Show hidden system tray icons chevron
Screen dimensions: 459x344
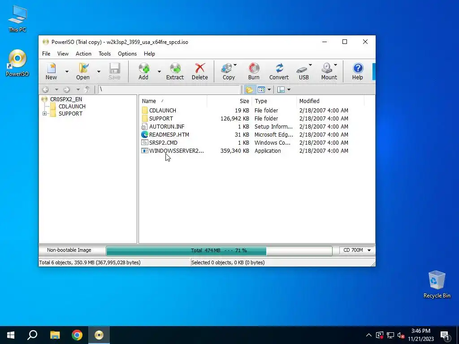point(369,335)
